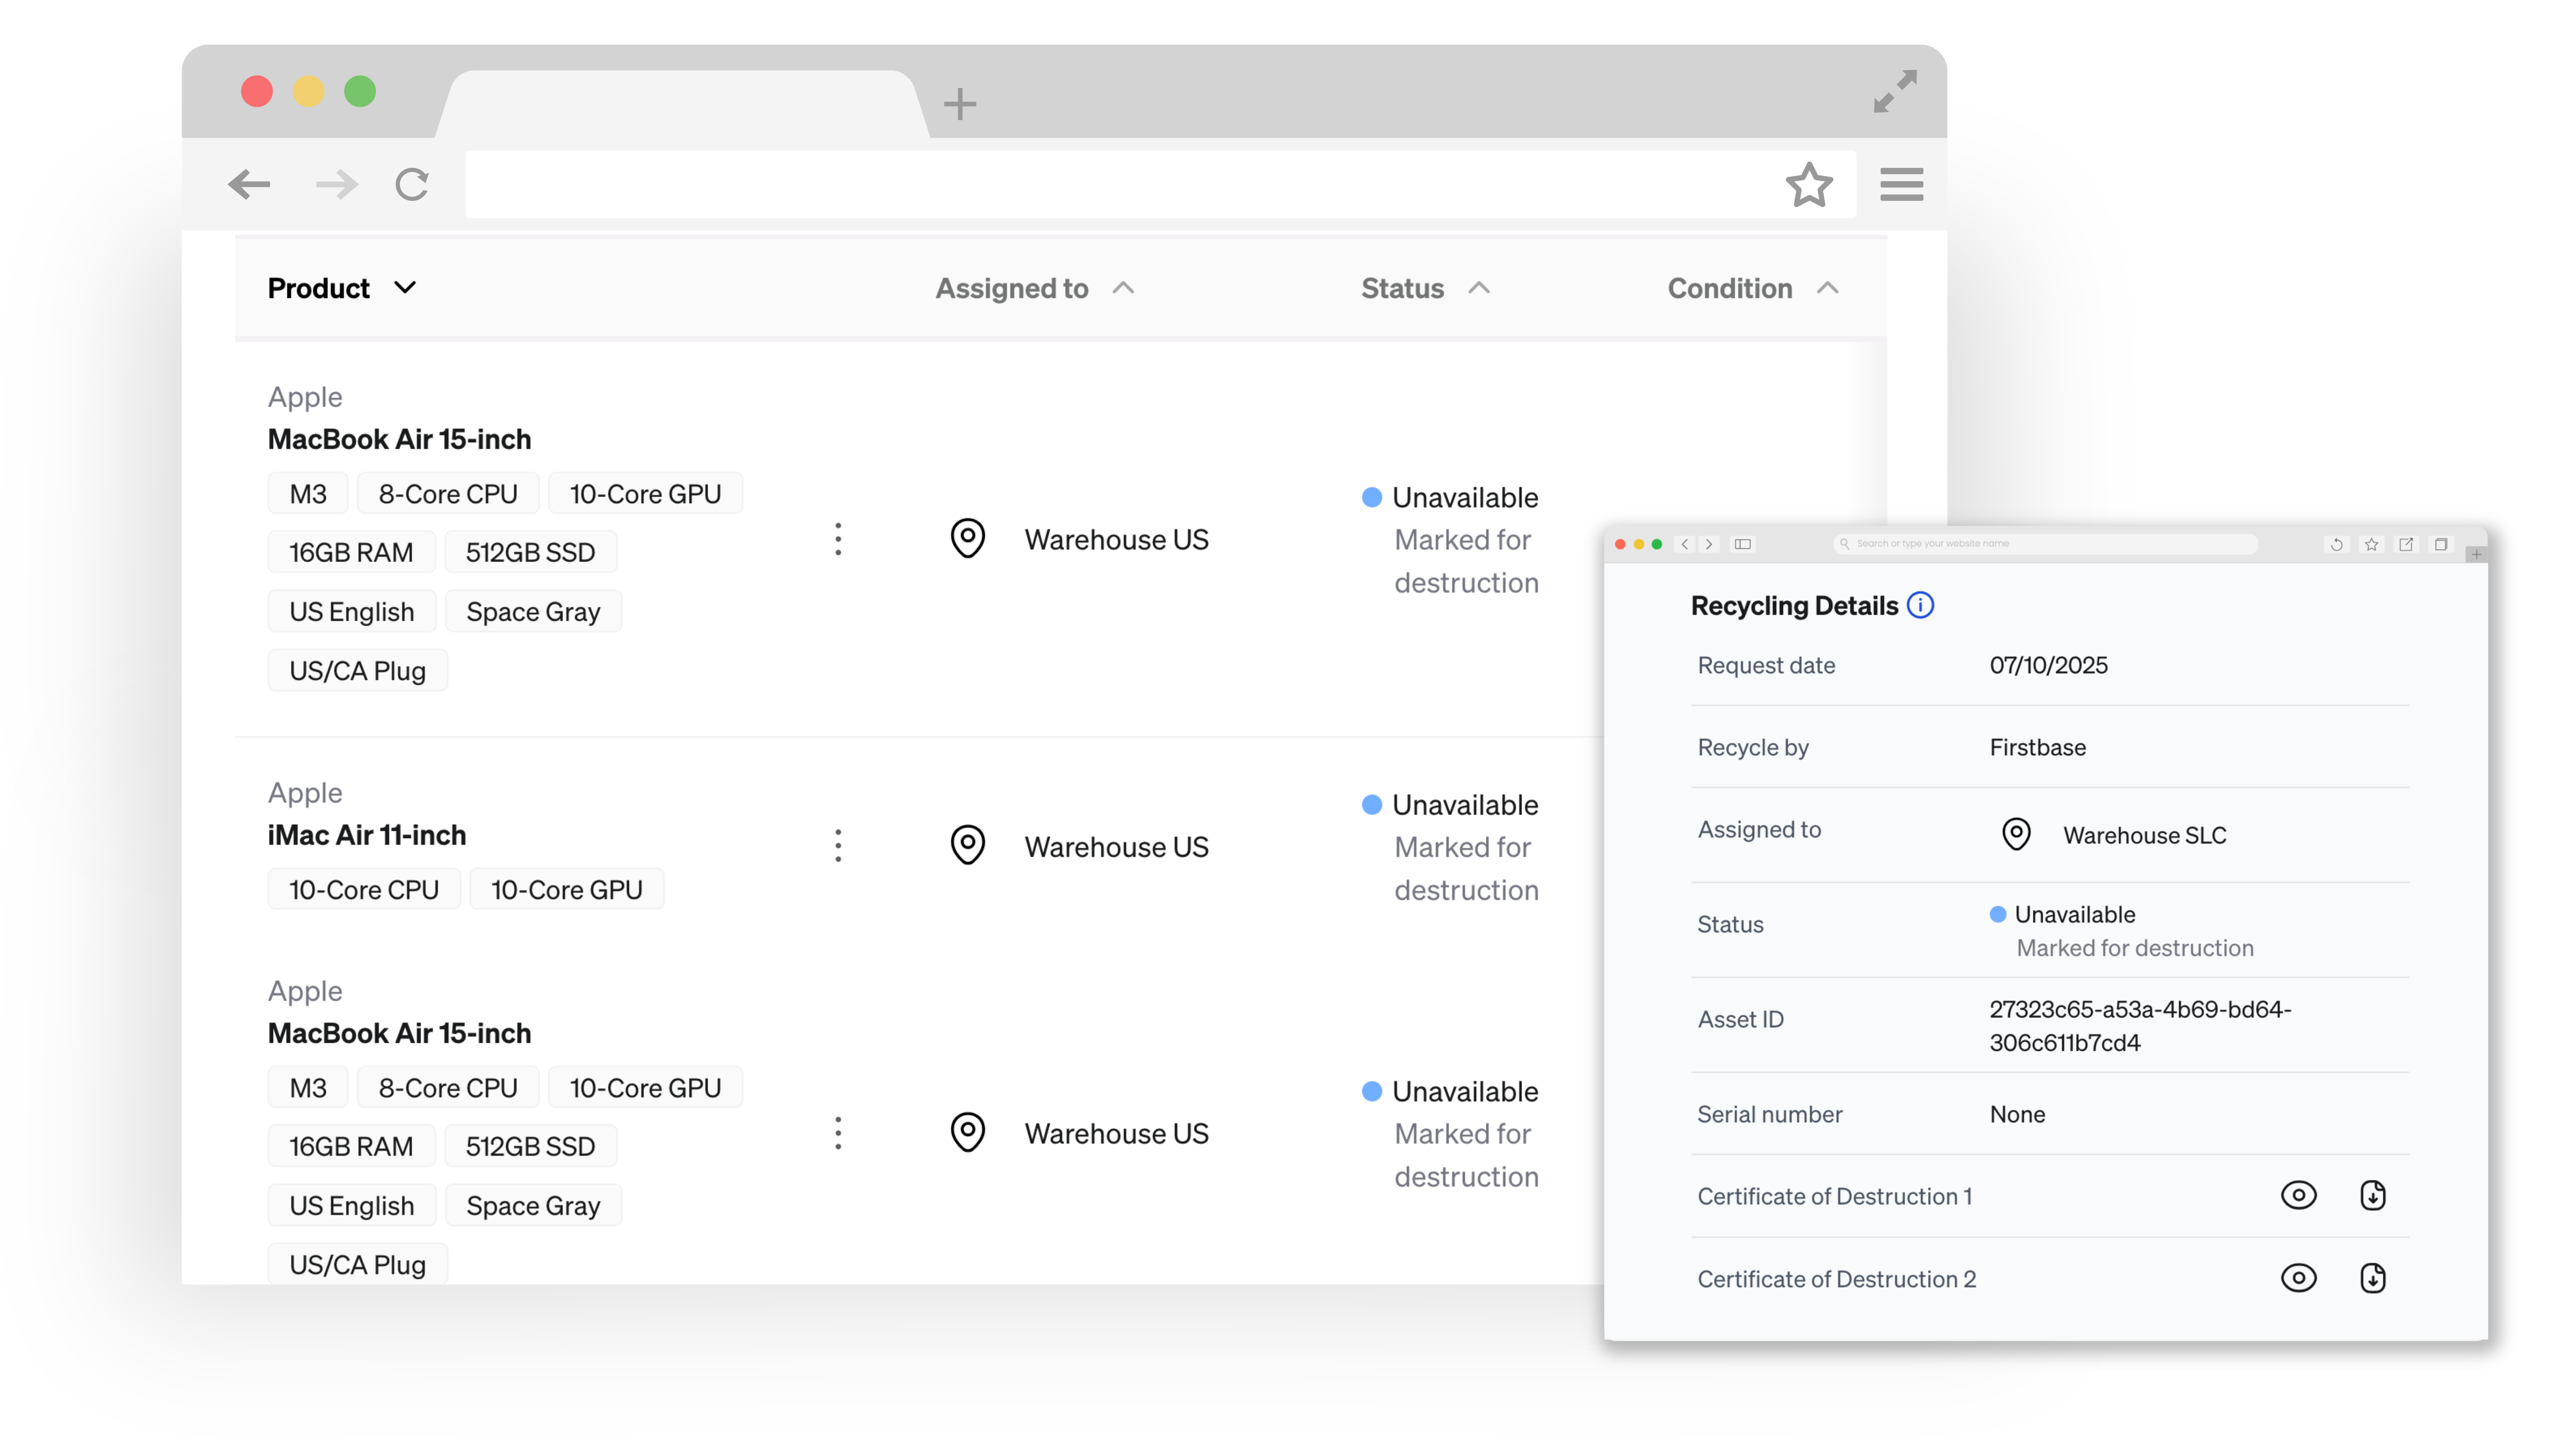Open kebab menu for iMac Air 11-inch

pyautogui.click(x=838, y=846)
